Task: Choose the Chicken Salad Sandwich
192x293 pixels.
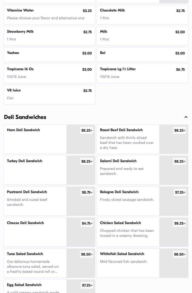Action: point(128,232)
